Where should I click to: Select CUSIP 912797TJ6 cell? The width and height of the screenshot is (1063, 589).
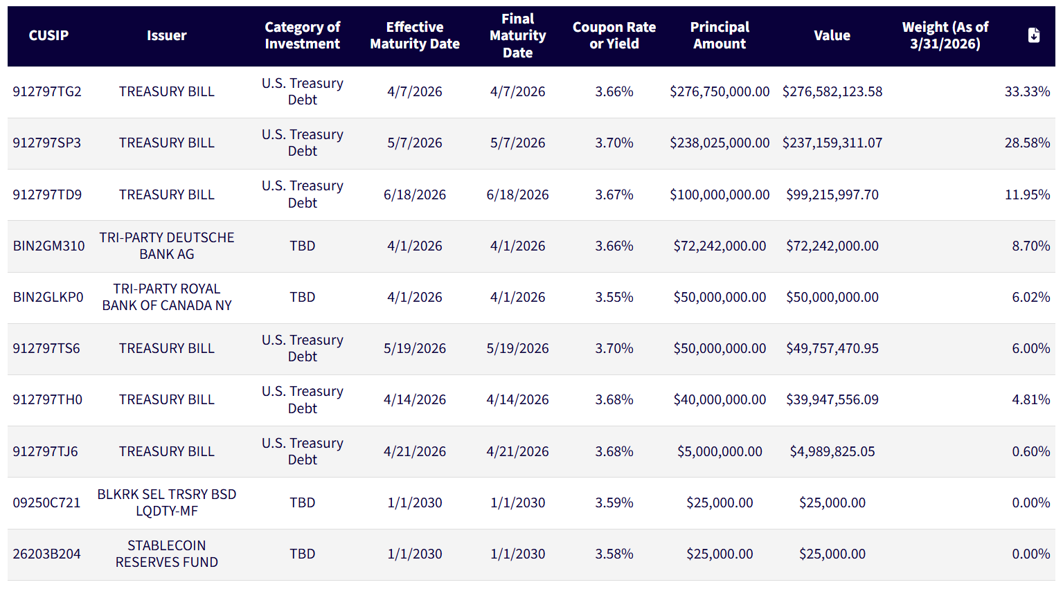[x=45, y=451]
